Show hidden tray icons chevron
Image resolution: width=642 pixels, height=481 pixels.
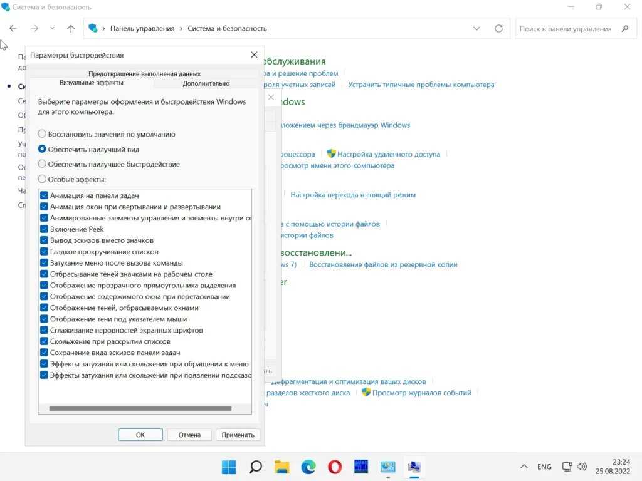524,467
